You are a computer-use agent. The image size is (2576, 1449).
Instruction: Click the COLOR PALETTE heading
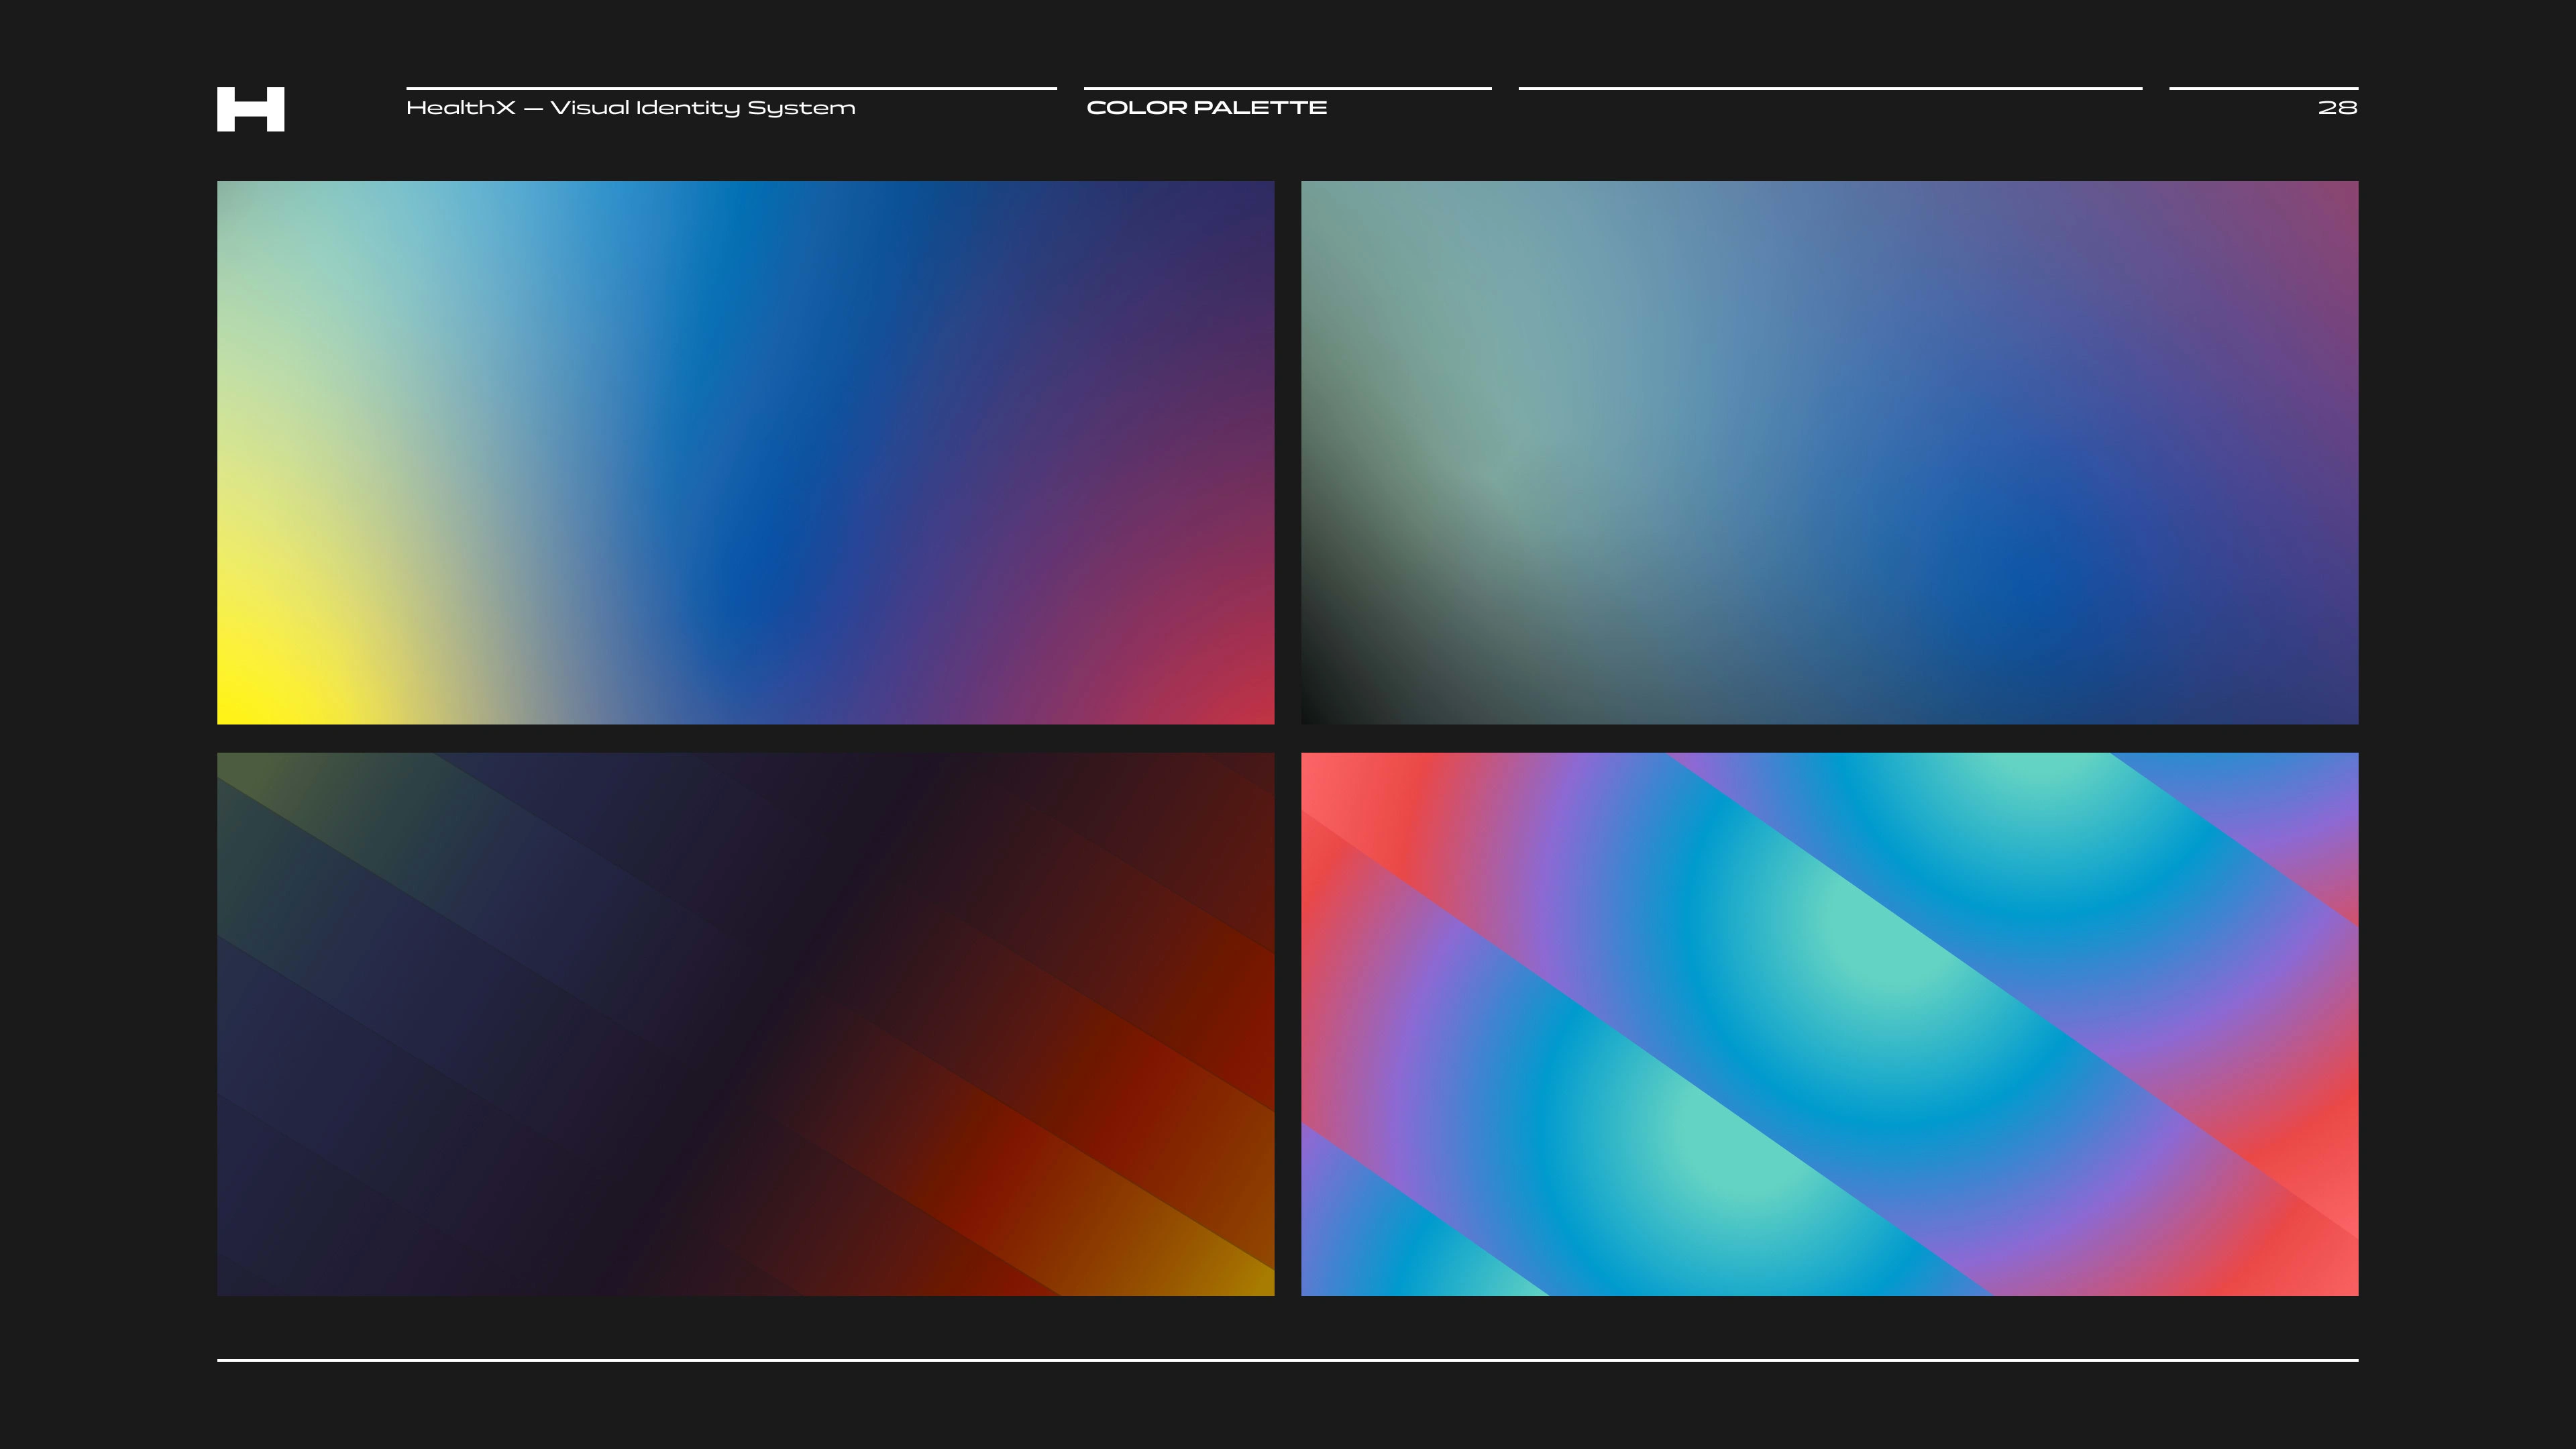(x=1206, y=108)
